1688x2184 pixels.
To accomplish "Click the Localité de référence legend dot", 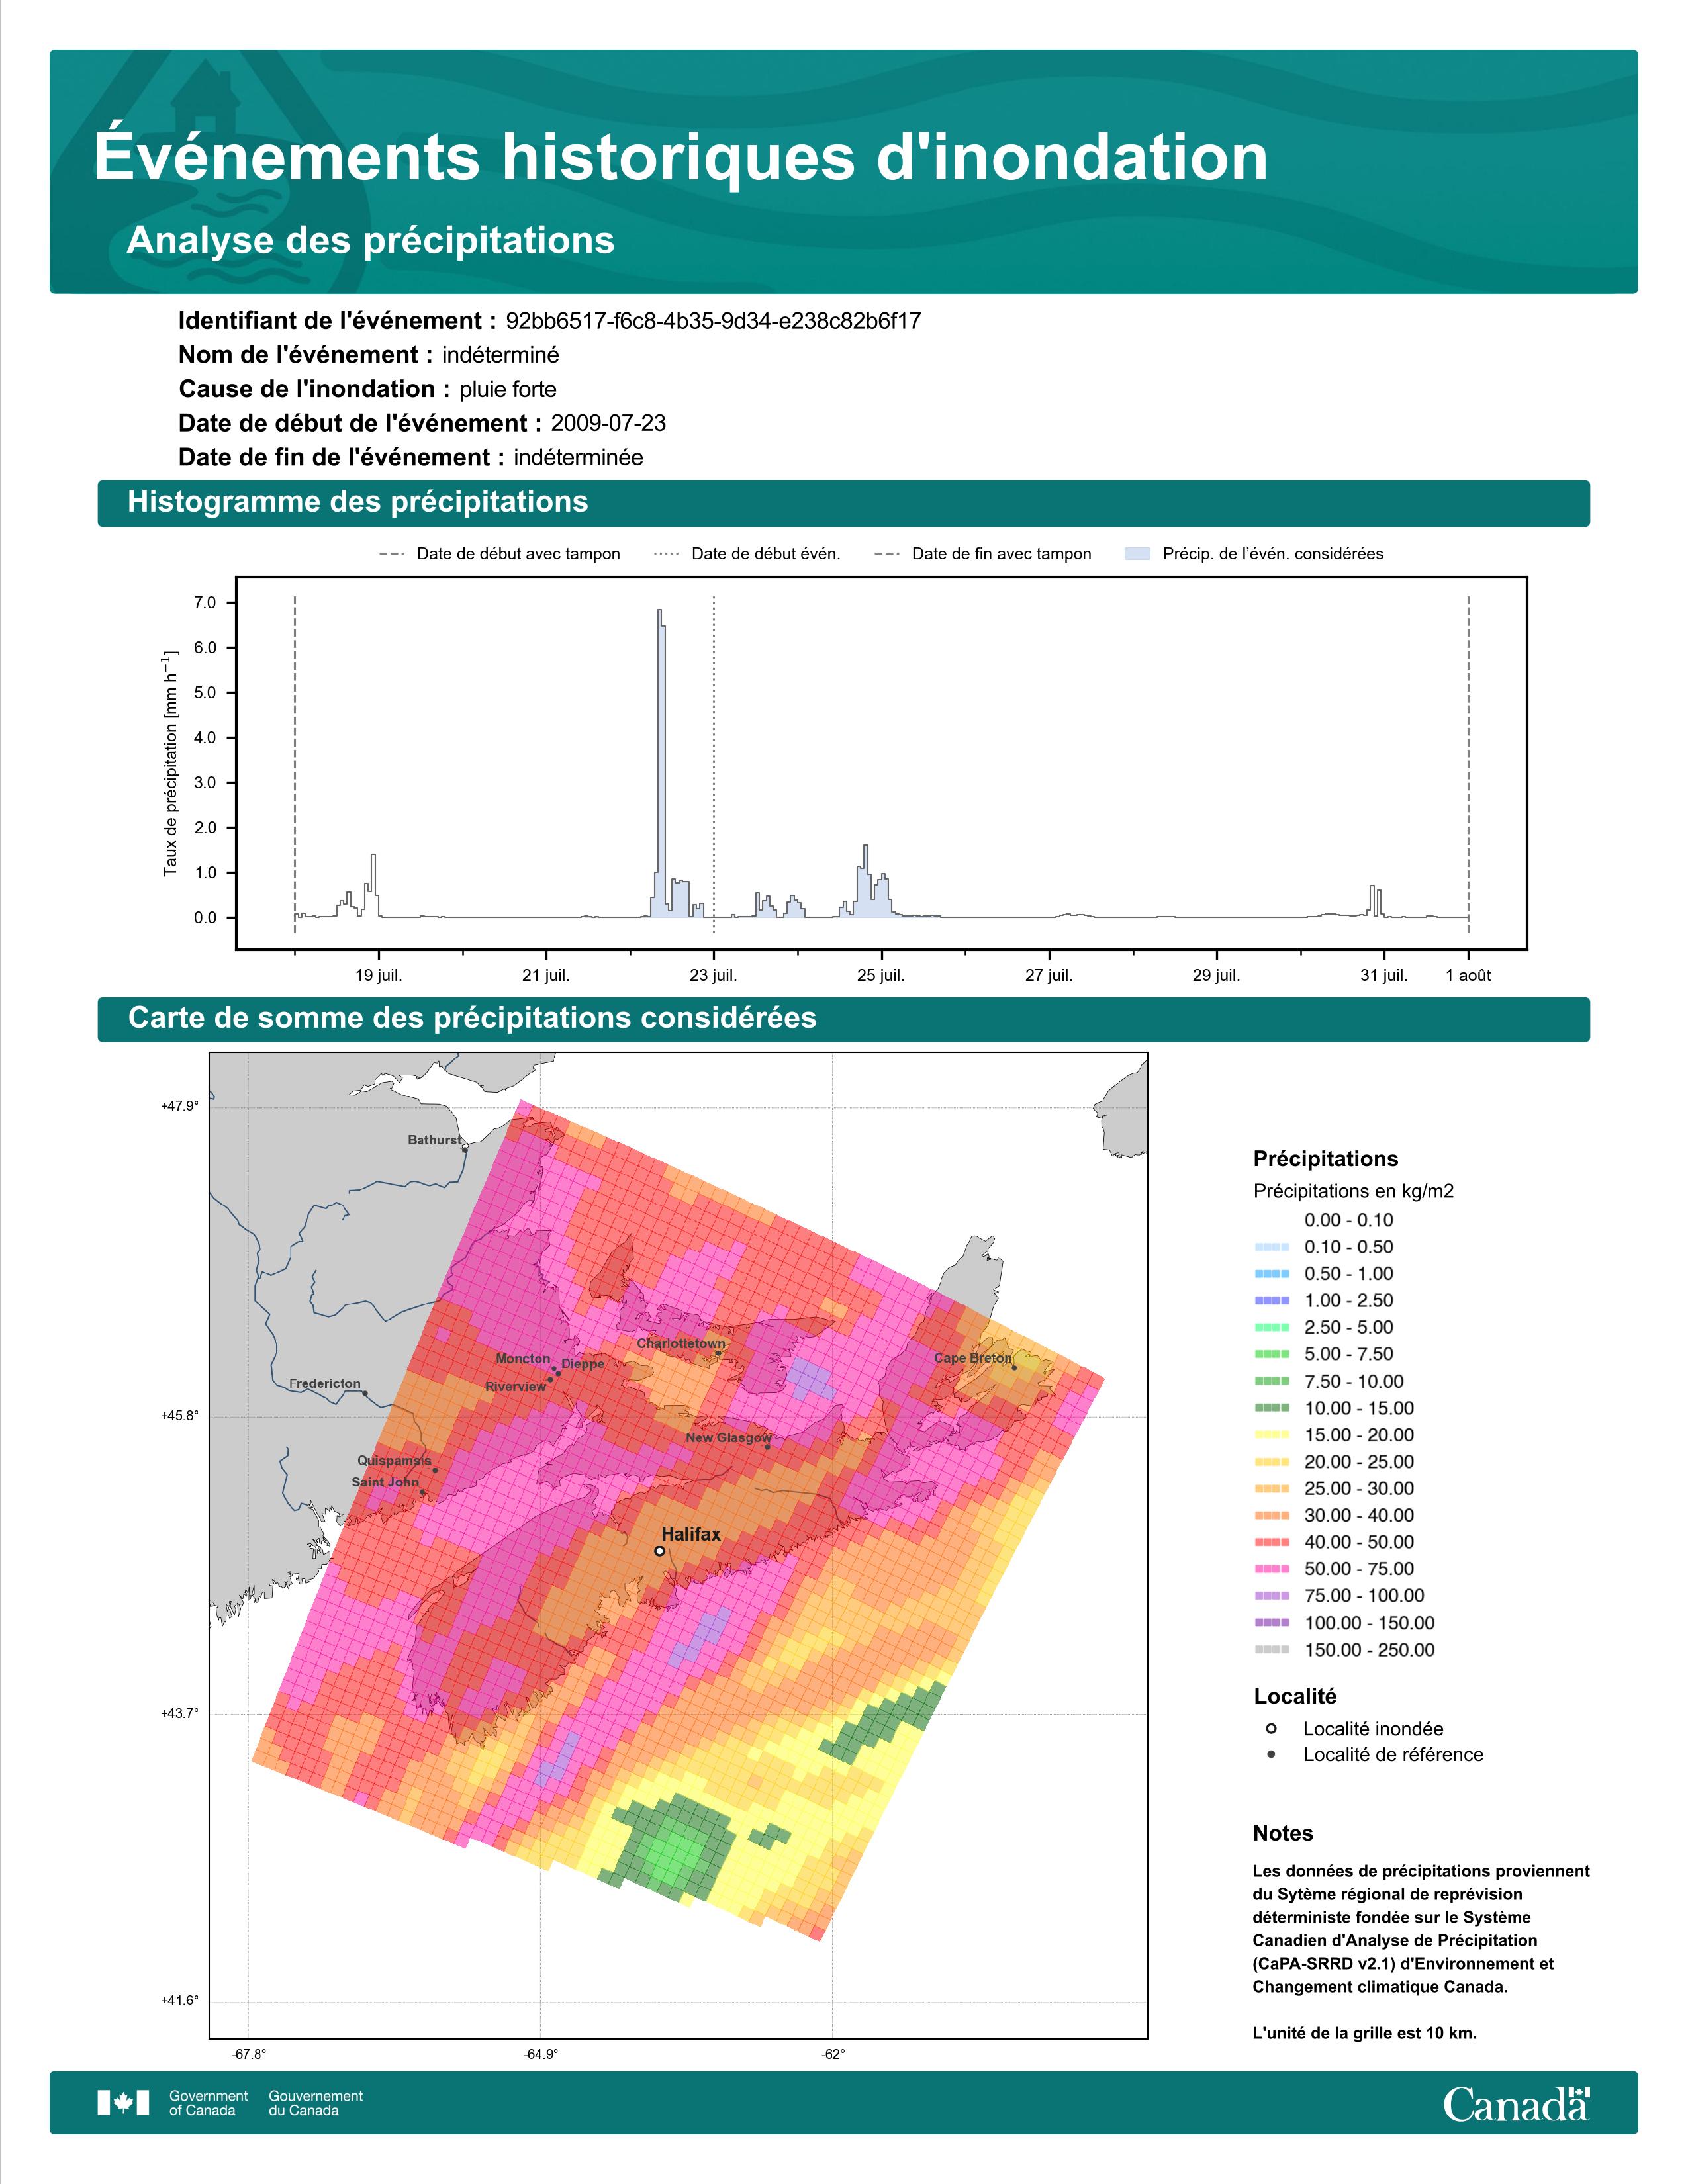I will (1271, 1754).
